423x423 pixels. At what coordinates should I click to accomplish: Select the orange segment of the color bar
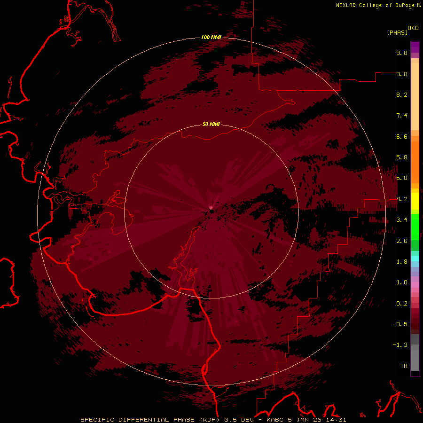pos(415,163)
